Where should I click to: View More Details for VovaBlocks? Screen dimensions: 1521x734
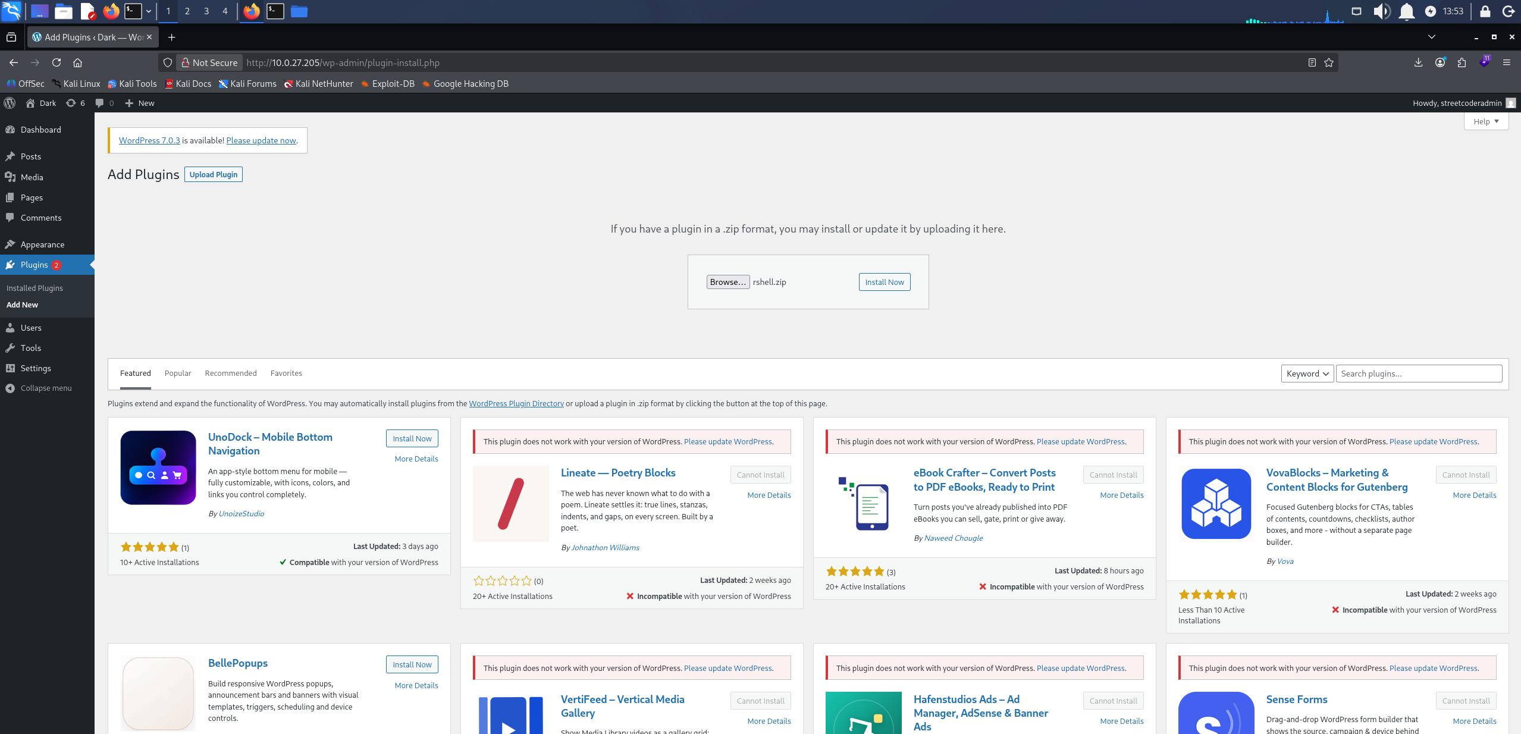pos(1475,495)
